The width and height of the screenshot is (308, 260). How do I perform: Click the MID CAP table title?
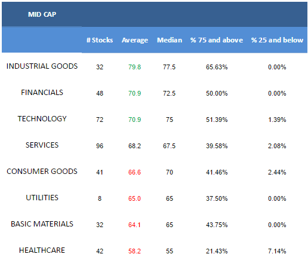(x=42, y=14)
